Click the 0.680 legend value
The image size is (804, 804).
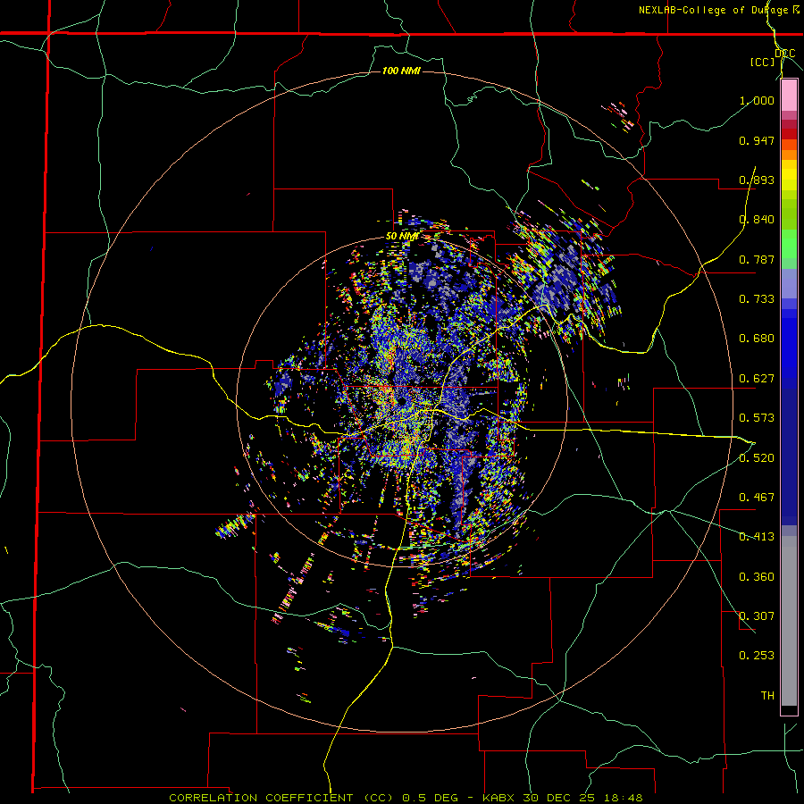[x=757, y=339]
